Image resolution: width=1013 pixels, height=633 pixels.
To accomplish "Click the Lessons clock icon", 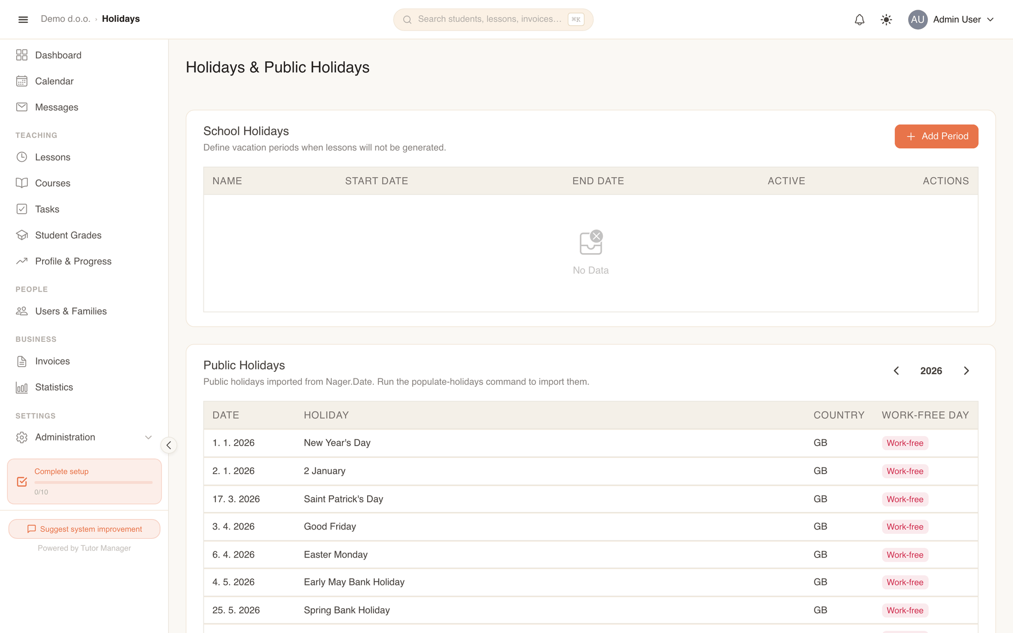I will [22, 157].
